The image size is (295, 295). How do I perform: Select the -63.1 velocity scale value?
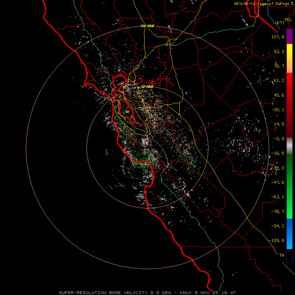278,197
